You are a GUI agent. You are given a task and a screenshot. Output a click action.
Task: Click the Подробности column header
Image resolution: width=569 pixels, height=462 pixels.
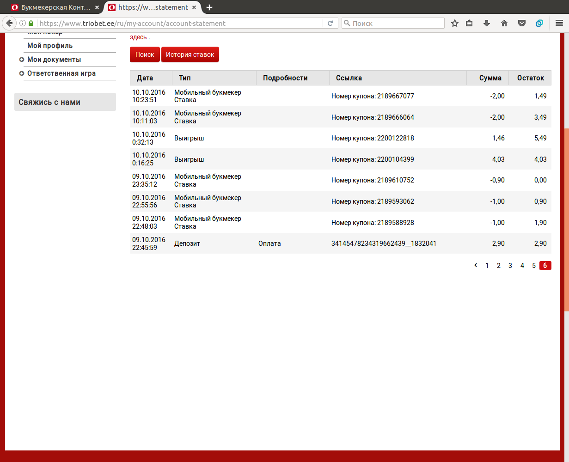[293, 78]
